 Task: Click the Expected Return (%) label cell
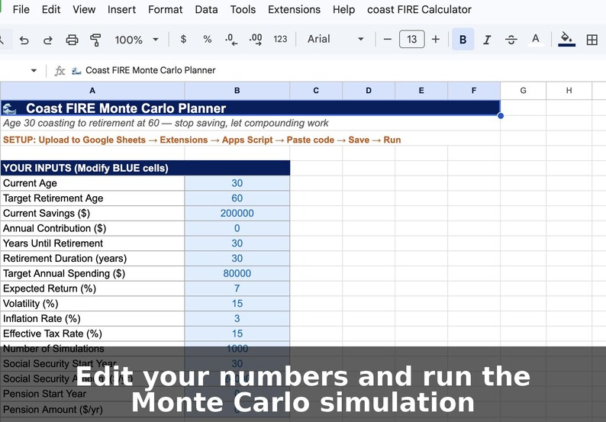click(x=92, y=288)
